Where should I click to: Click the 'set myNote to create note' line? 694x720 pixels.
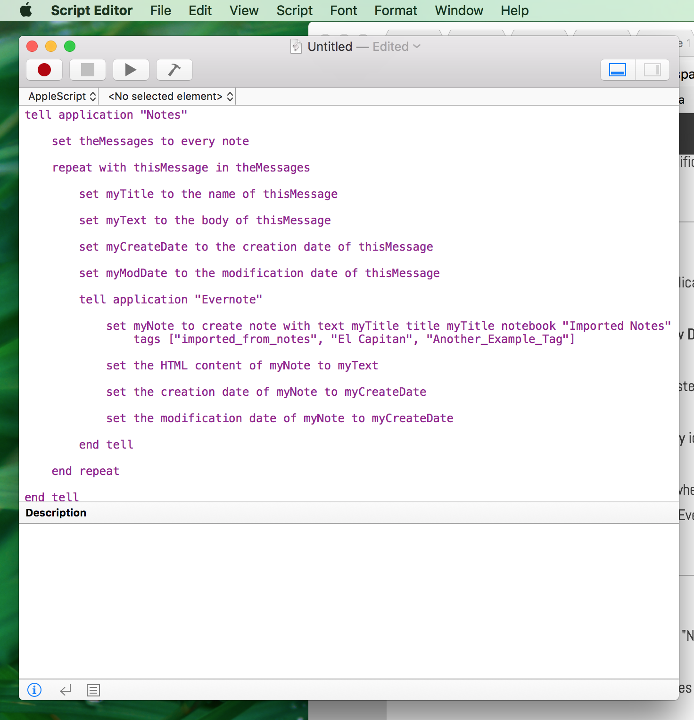388,326
